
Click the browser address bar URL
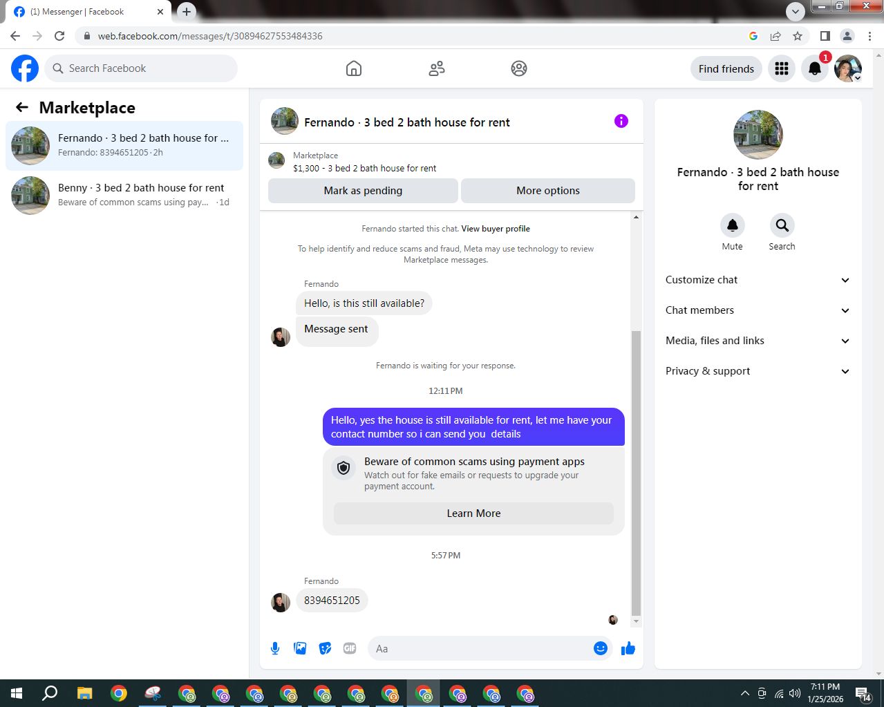coord(210,36)
